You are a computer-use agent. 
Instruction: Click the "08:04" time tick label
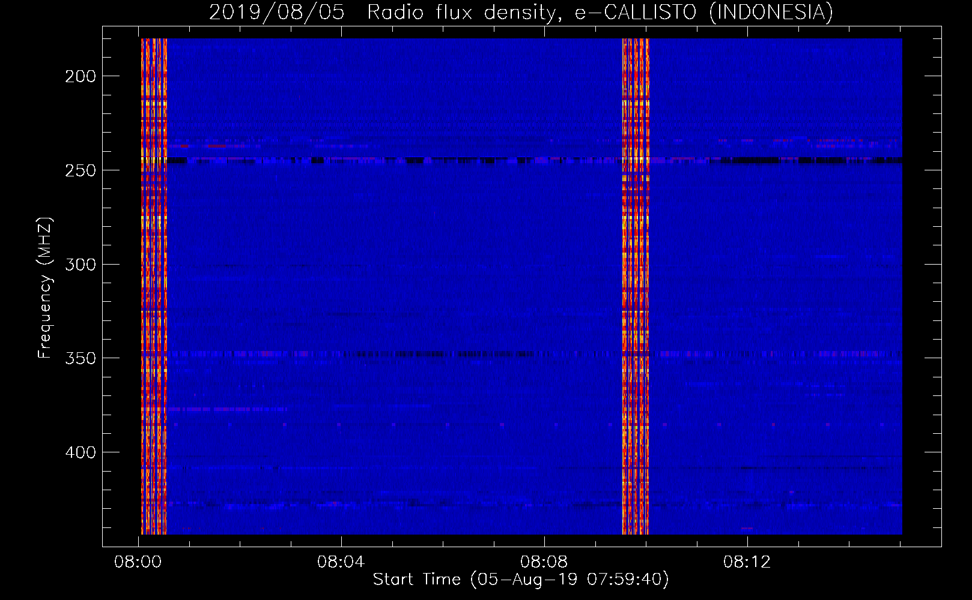click(x=341, y=562)
